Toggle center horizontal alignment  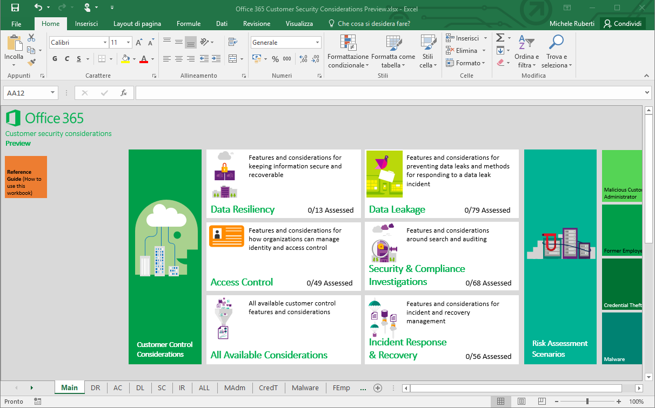tap(178, 59)
